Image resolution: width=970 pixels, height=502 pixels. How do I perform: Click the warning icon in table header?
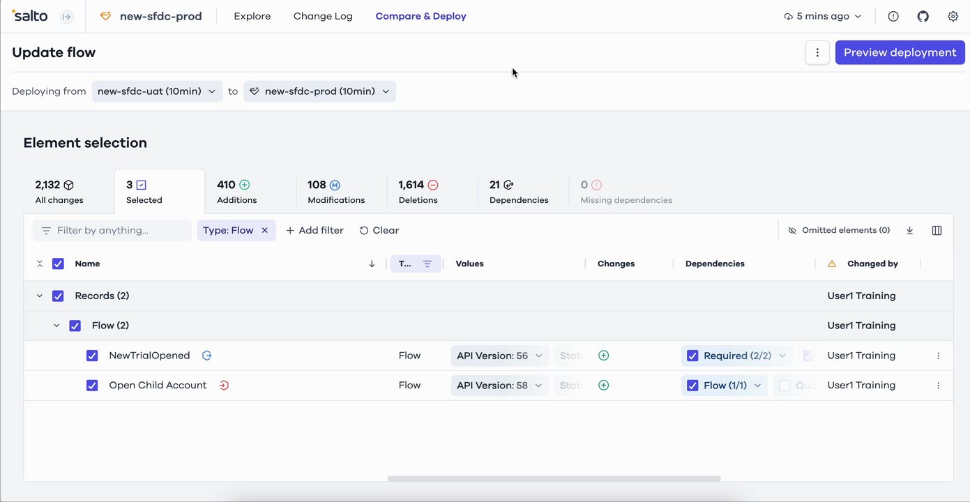(832, 264)
